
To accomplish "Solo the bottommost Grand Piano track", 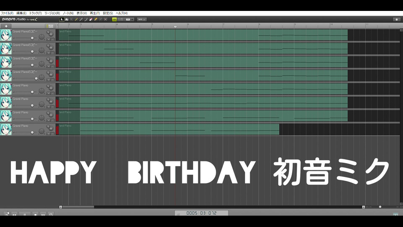I will (48, 127).
